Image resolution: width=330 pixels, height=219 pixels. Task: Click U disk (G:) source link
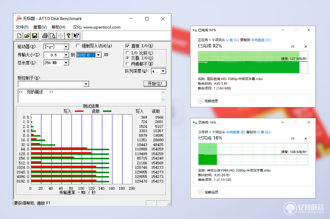tap(232, 40)
